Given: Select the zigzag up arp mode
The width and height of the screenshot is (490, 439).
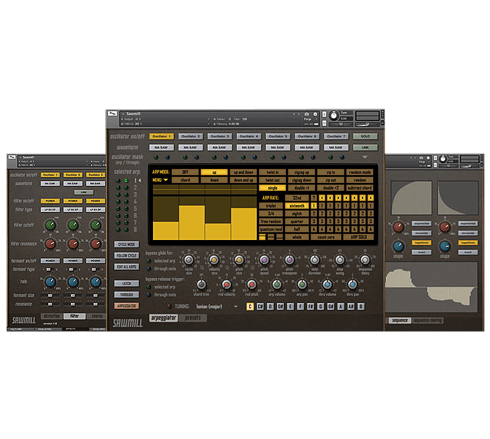Looking at the screenshot, I should coord(301,172).
